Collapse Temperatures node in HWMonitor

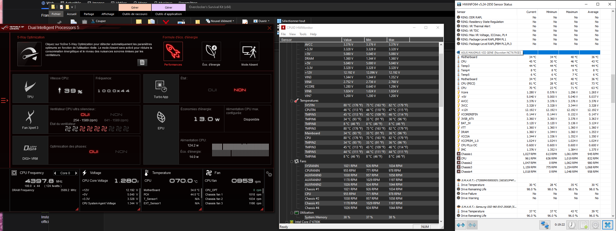tap(292, 101)
